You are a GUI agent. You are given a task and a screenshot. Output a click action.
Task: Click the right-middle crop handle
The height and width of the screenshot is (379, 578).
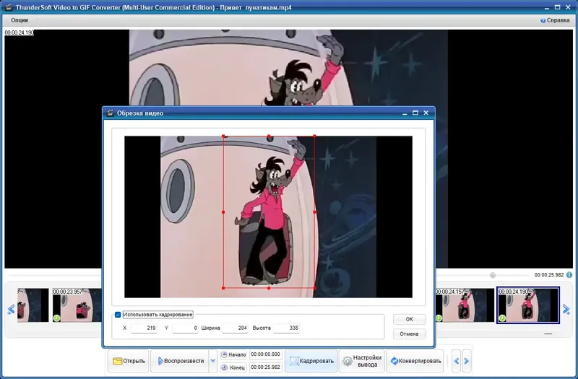click(314, 212)
